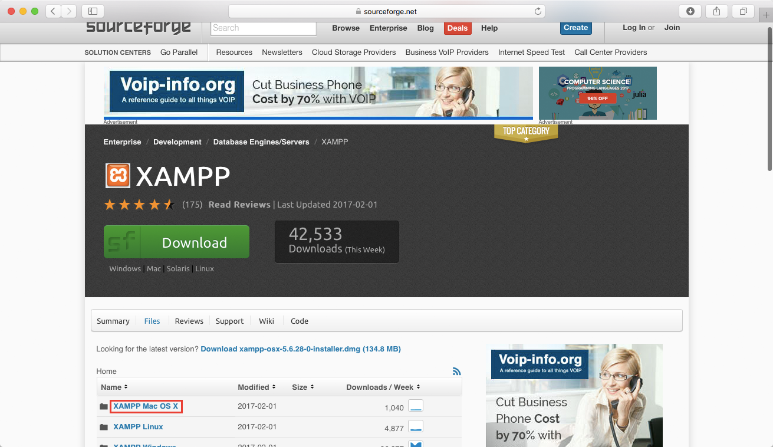This screenshot has height=447, width=773.
Task: Sort files by Modified column
Action: [x=256, y=387]
